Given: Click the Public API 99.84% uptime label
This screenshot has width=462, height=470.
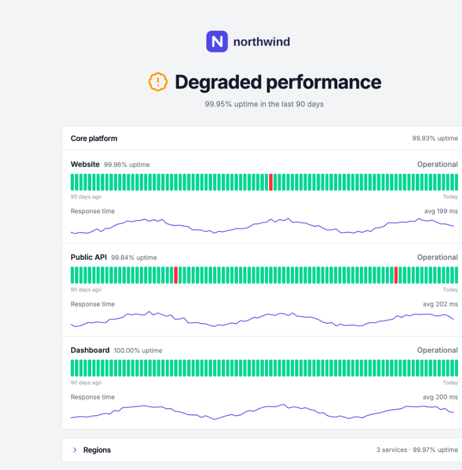Looking at the screenshot, I should click(x=134, y=257).
